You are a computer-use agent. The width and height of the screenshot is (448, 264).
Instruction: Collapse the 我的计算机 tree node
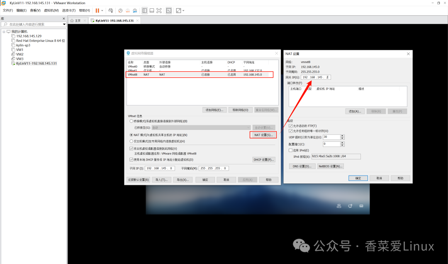coord(4,32)
